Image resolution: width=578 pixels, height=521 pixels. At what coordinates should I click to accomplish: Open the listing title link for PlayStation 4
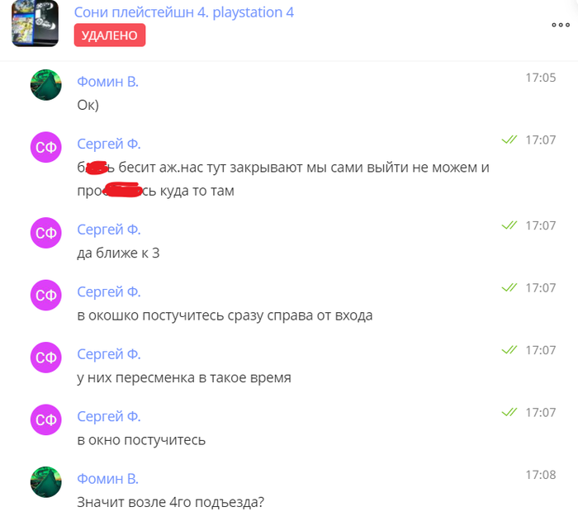click(x=184, y=12)
